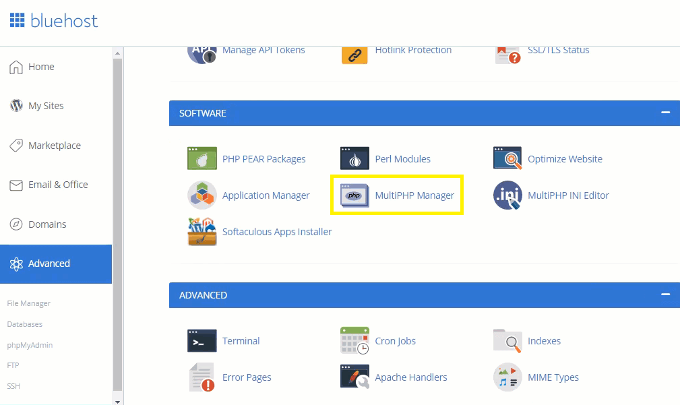Open phpMyAdmin submenu link
Image resolution: width=680 pixels, height=405 pixels.
pyautogui.click(x=30, y=345)
